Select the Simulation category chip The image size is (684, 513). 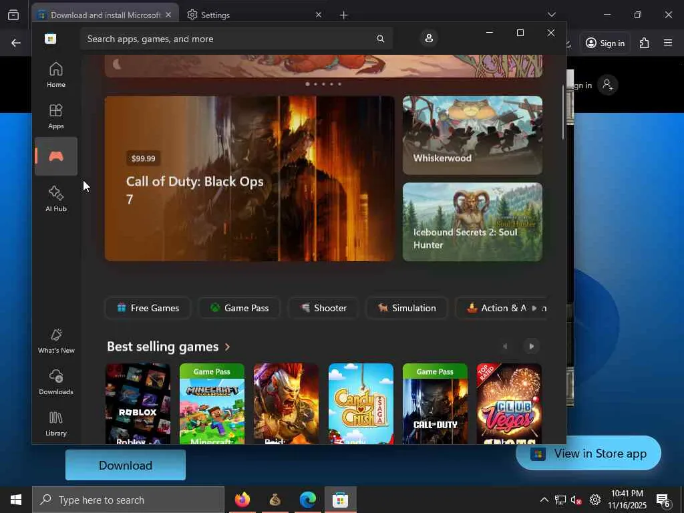point(407,308)
